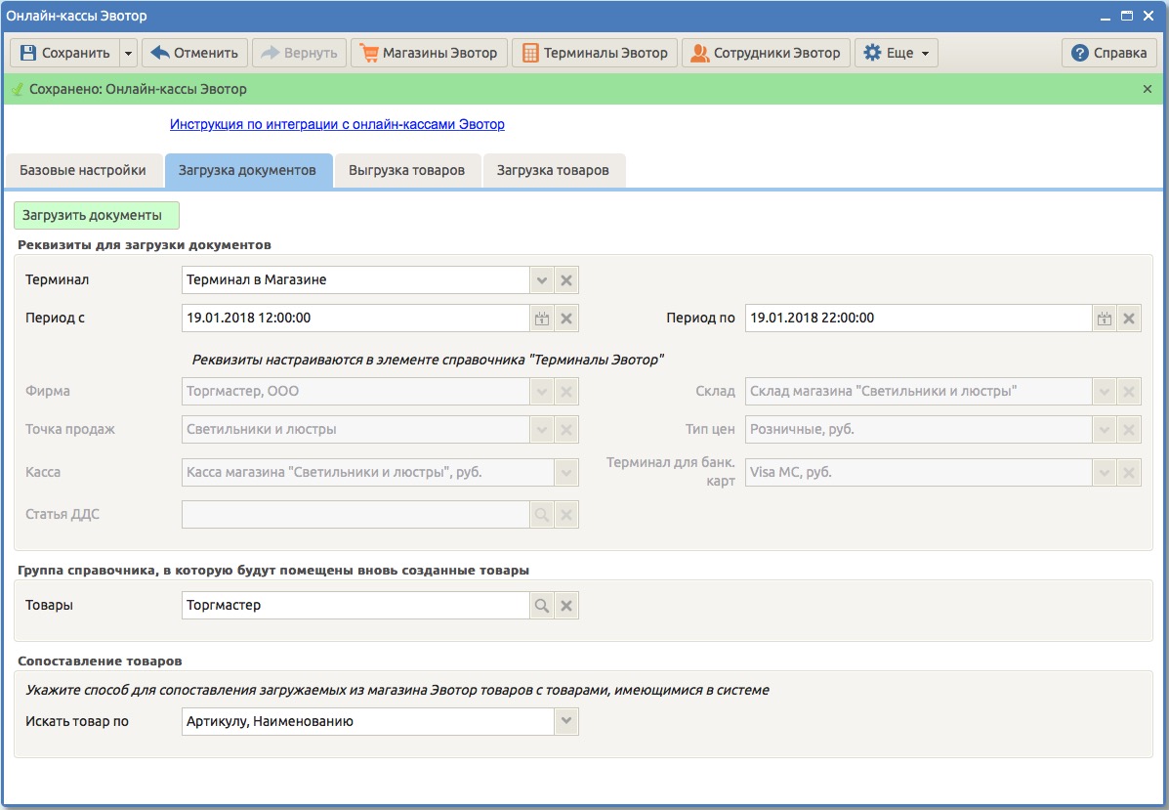Viewport: 1169px width, 810px height.
Task: Open Сотрудники Эвотор directory
Action: 766,53
